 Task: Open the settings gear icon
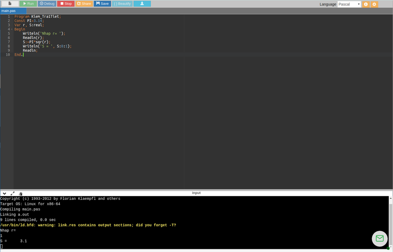[374, 4]
